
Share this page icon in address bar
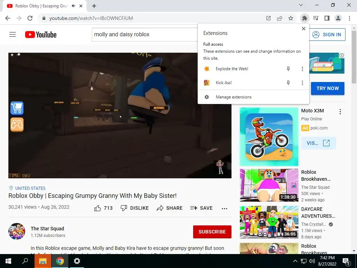[x=280, y=18]
